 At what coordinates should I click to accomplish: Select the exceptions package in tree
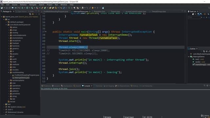tap(16, 41)
